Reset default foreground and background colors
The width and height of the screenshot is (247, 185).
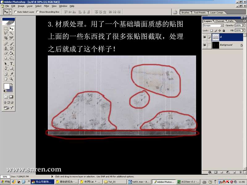[x=5, y=91]
